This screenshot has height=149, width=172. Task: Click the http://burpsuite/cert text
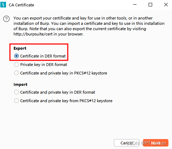click(x=33, y=34)
